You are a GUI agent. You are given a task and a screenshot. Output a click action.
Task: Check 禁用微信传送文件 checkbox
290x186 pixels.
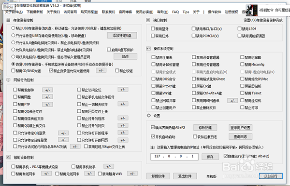[15, 119]
